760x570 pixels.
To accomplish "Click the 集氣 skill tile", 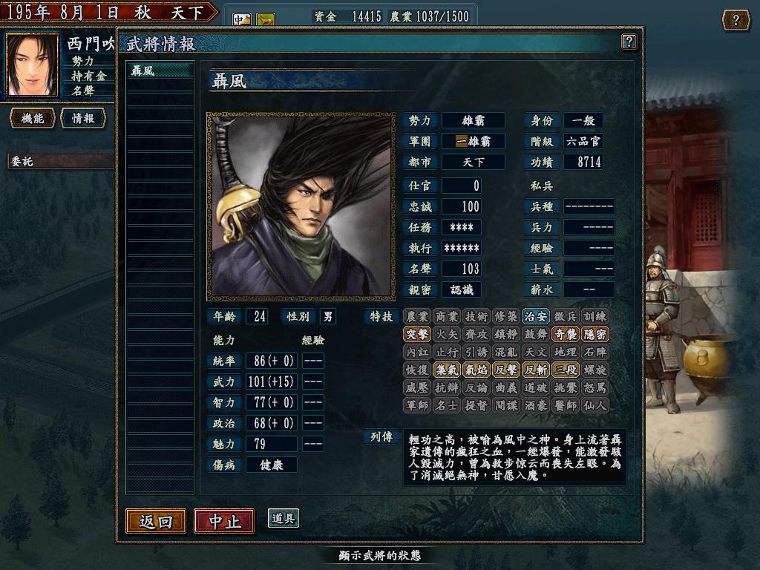I will pyautogui.click(x=446, y=370).
